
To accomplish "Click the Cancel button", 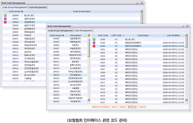I will [x=142, y=107].
